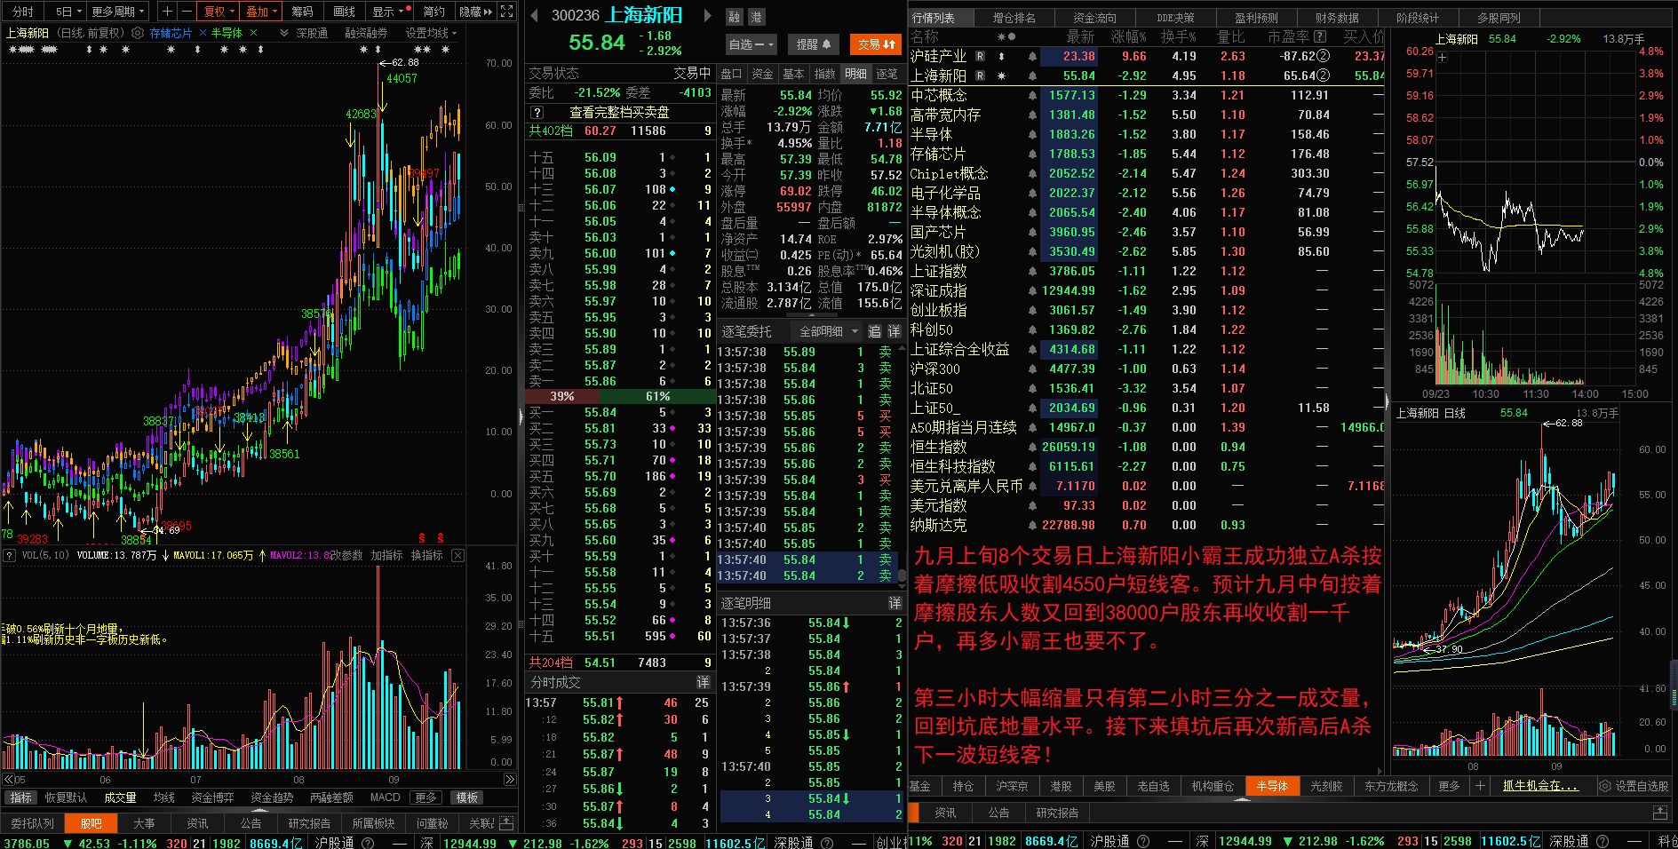Toggle 画线 drawing tools
The image size is (1678, 849).
tap(344, 12)
